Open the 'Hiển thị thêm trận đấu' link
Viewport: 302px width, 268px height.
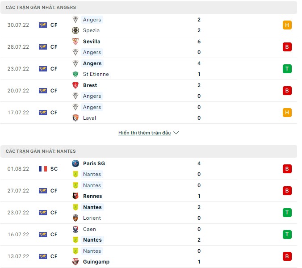tap(144, 133)
